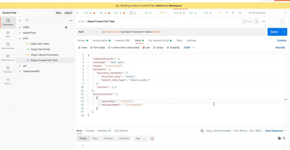Click Switch to a Workspace link
Viewport: 290px width, 150px height.
point(169,6)
